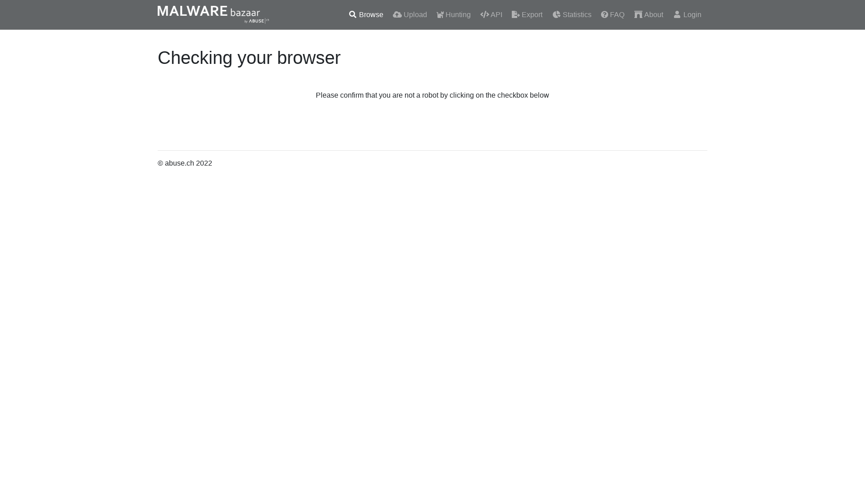Screen dimensions: 865x486
Task: Select the Browse magnifying glass icon
Action: (352, 14)
